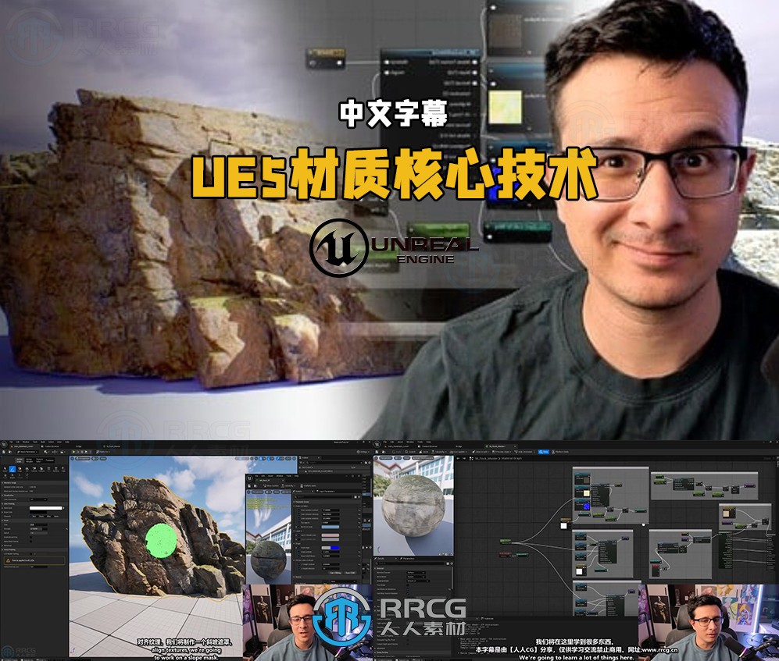The image size is (779, 661).
Task: Click the brush Size input field
Action: (x=39, y=524)
